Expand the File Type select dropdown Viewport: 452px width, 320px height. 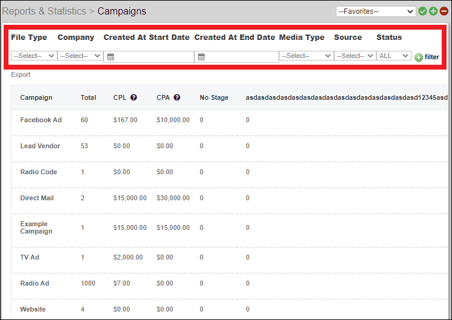pyautogui.click(x=34, y=56)
